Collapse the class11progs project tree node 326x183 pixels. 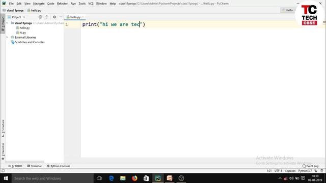[x=7, y=23]
